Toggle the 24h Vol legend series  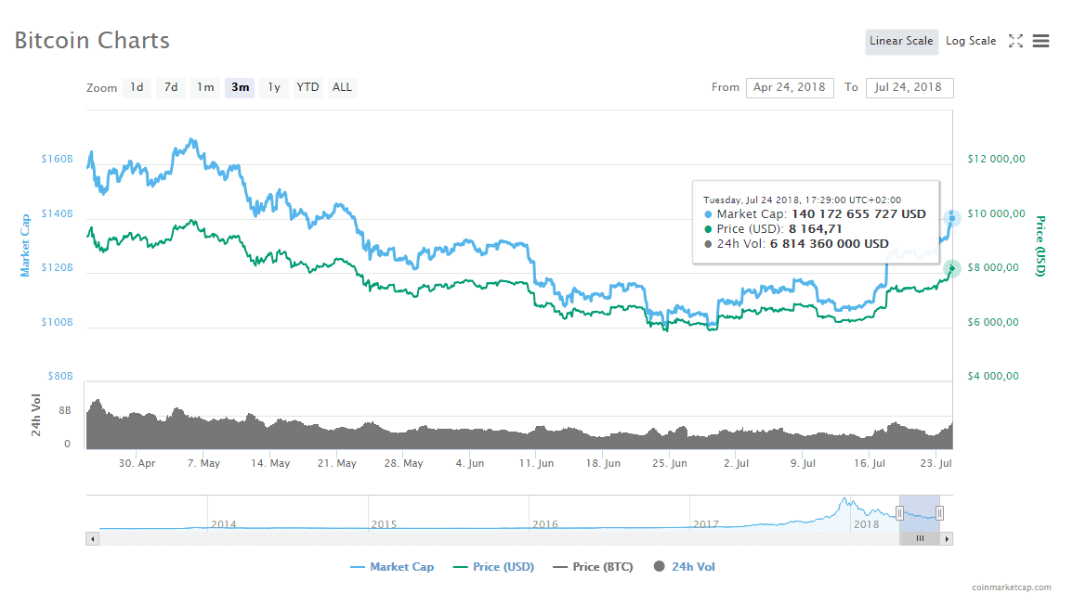click(685, 566)
